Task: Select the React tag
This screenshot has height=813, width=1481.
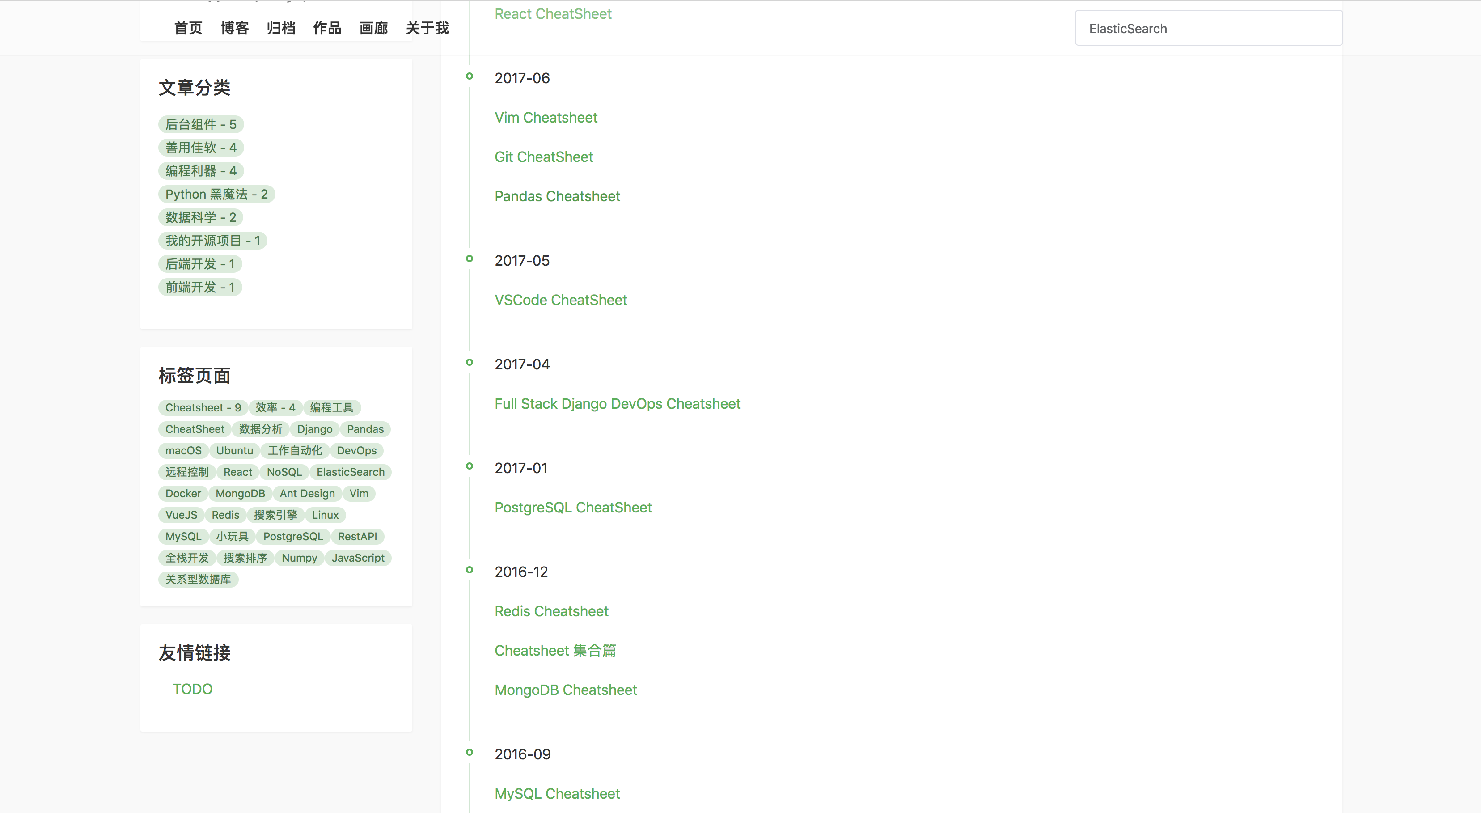Action: 237,472
